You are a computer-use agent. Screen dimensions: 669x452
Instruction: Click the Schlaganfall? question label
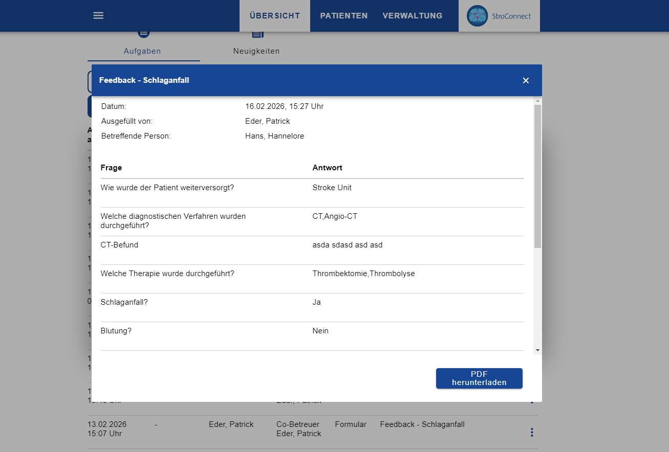[x=124, y=302]
